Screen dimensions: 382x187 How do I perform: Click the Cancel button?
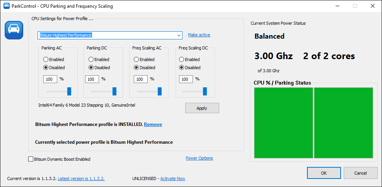[x=361, y=173]
